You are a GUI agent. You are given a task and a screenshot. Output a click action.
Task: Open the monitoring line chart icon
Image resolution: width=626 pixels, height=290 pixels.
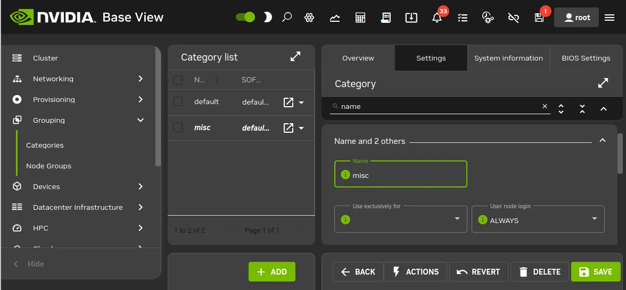point(334,18)
